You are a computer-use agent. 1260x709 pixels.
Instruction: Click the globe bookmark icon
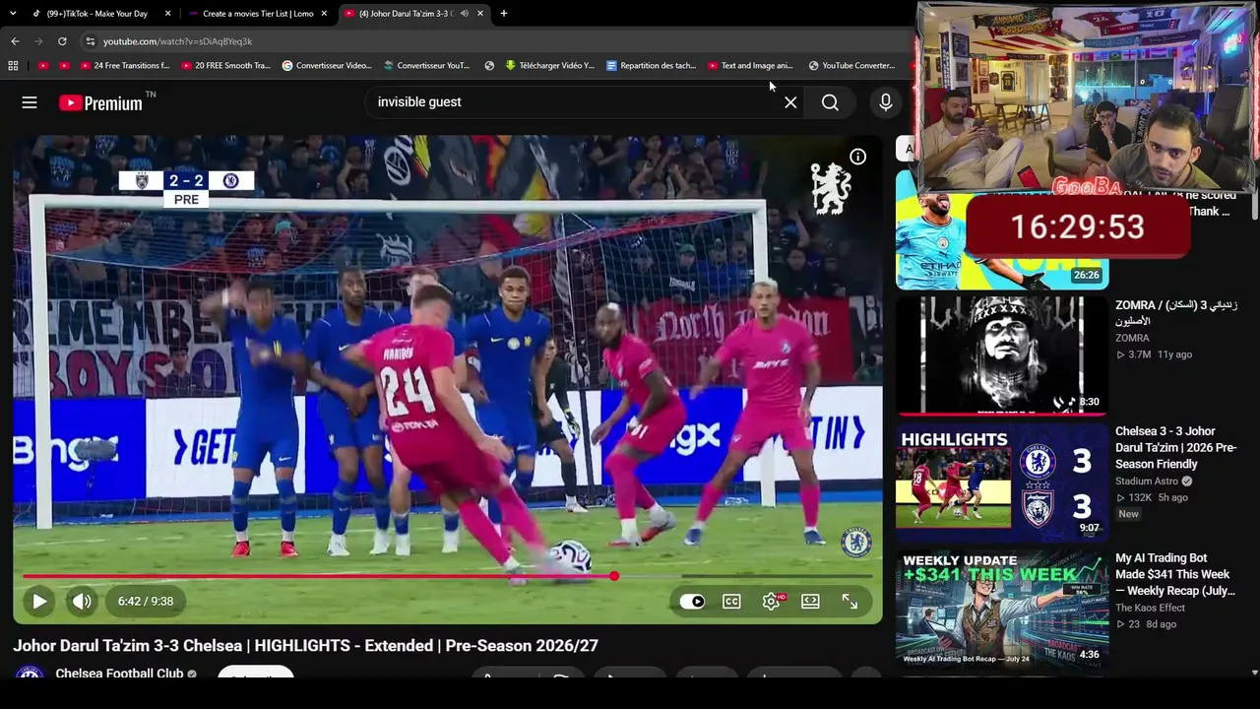[x=489, y=66]
